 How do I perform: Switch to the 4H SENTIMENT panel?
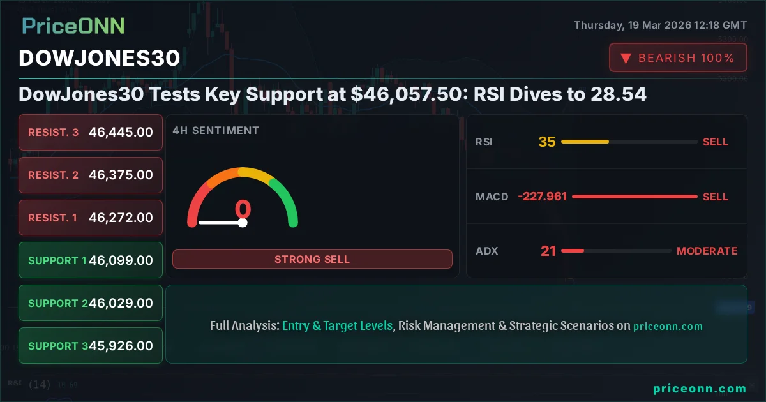click(216, 130)
